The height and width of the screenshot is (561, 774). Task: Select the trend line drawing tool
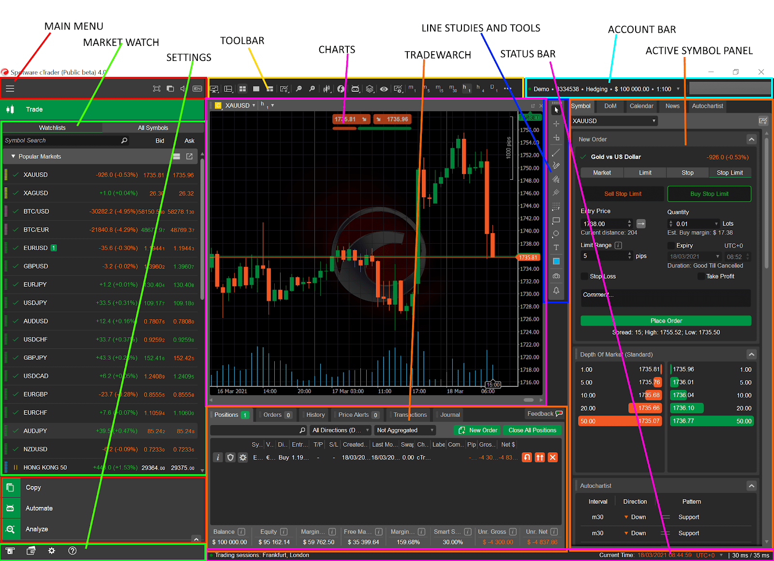pyautogui.click(x=556, y=152)
